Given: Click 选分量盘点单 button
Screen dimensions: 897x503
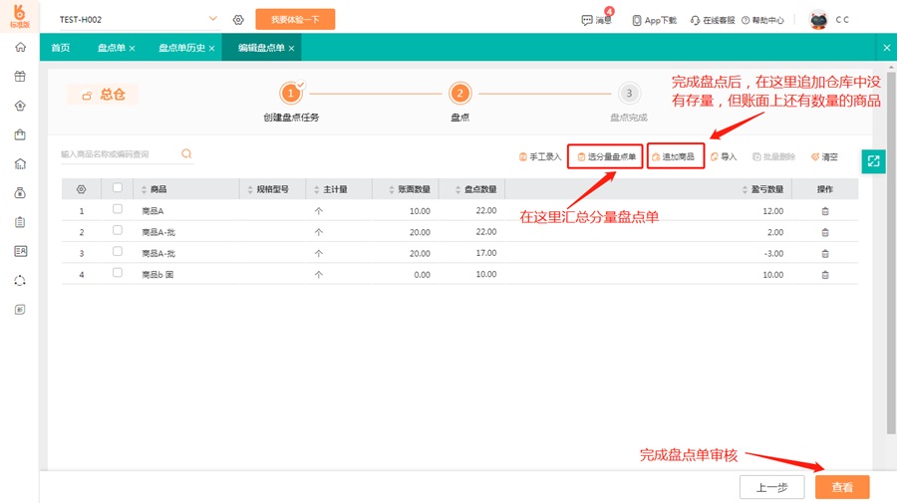Looking at the screenshot, I should pyautogui.click(x=605, y=156).
